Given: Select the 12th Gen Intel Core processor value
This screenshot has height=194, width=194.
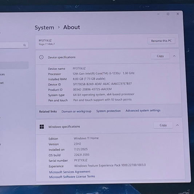Looking at the screenshot, I should [104, 74].
